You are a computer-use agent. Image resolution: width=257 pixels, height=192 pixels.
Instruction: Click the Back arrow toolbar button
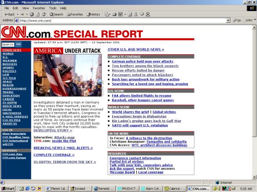coord(9,14)
